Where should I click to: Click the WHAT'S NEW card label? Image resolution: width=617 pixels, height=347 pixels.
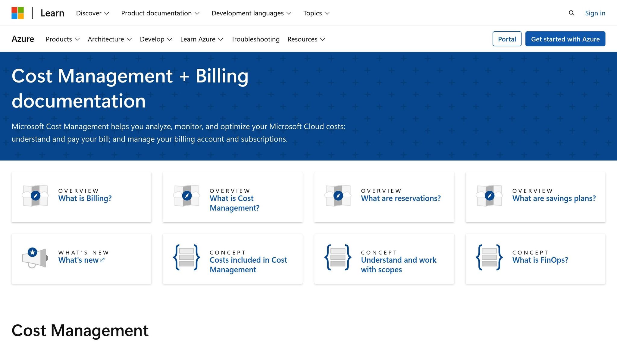point(83,252)
